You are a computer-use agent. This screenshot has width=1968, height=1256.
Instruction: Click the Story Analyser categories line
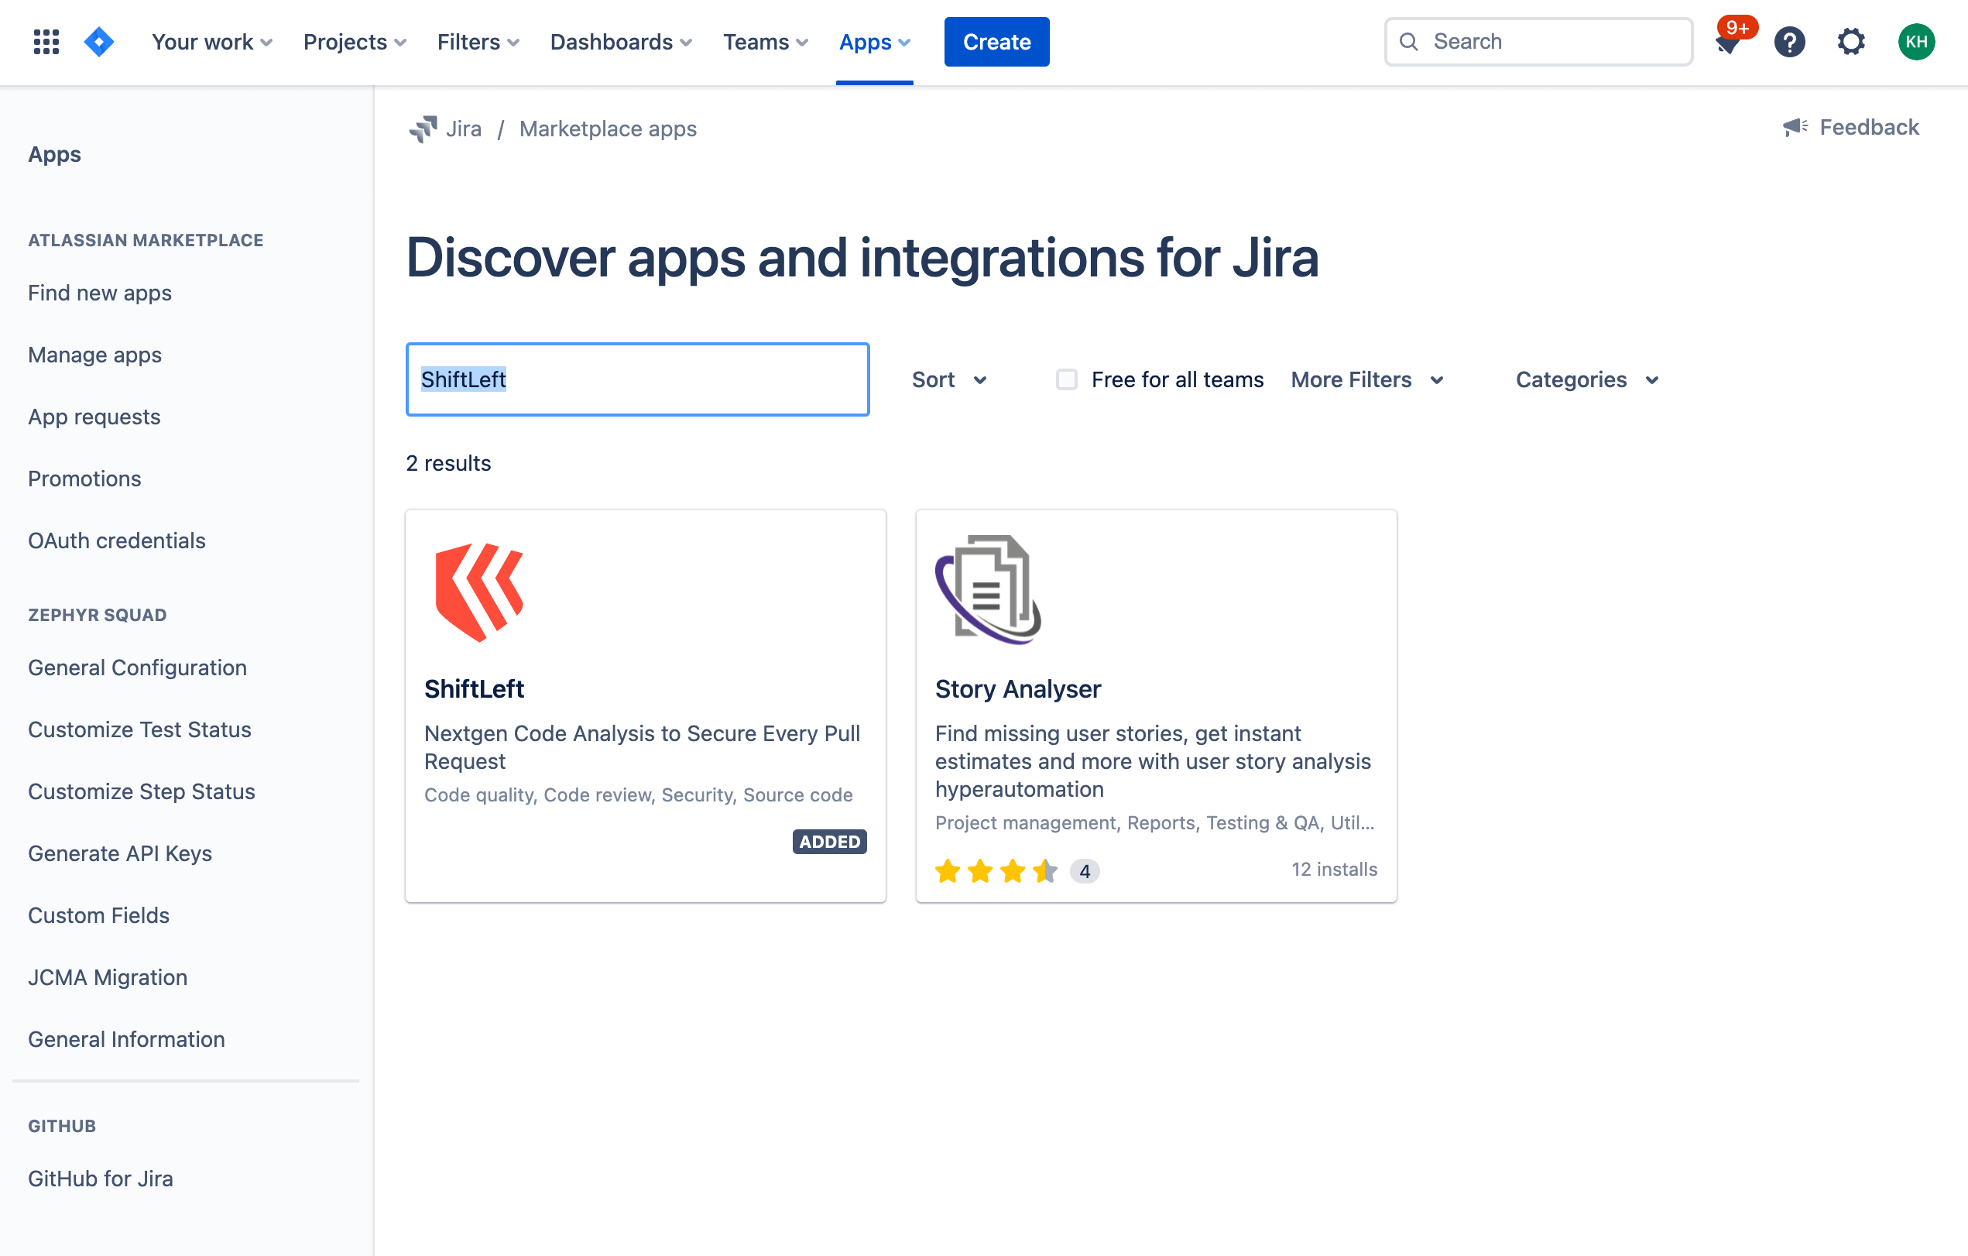(1155, 822)
